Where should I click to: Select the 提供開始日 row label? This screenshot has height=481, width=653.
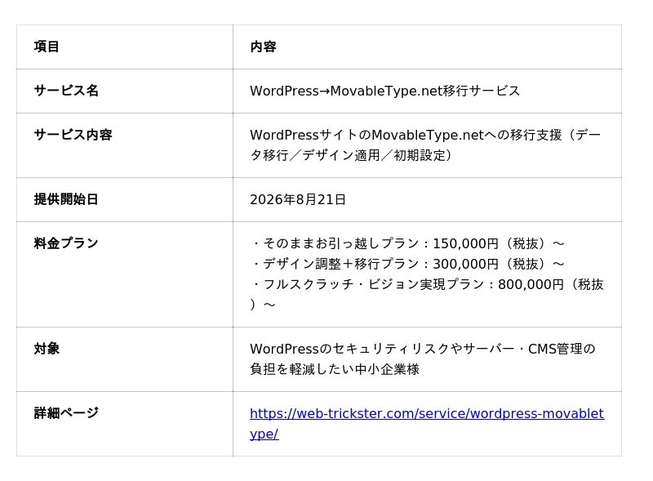point(66,199)
